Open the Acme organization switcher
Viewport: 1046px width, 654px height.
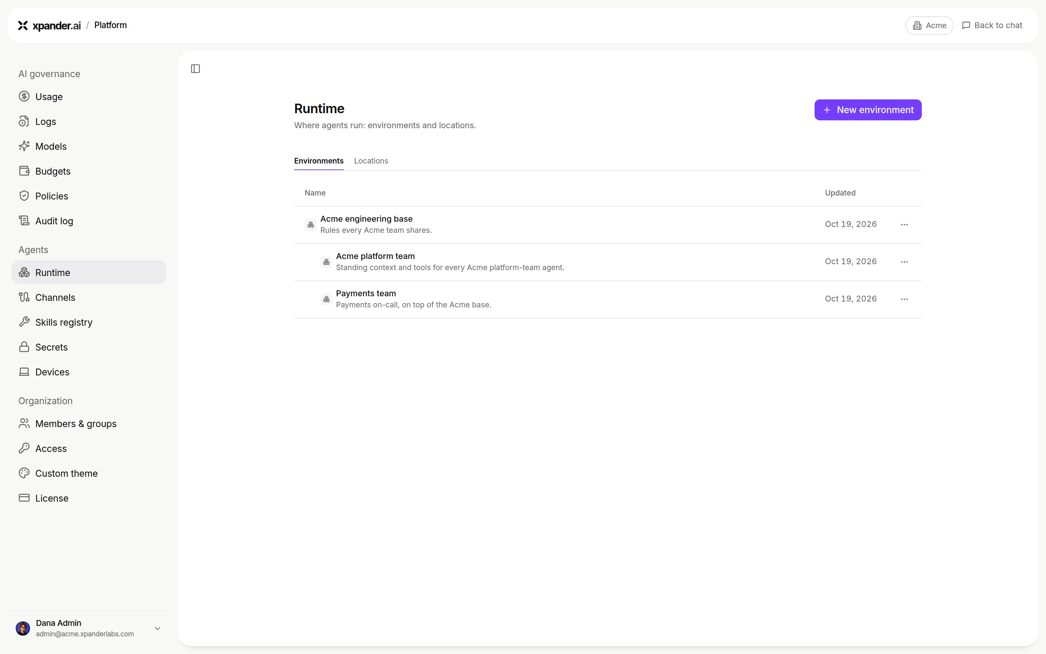point(929,26)
